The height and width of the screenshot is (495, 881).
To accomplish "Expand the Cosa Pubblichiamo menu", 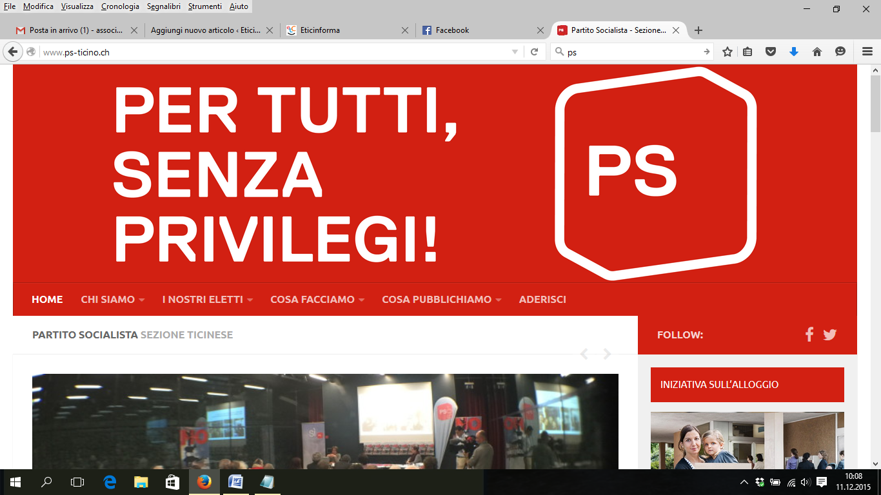I will 442,299.
